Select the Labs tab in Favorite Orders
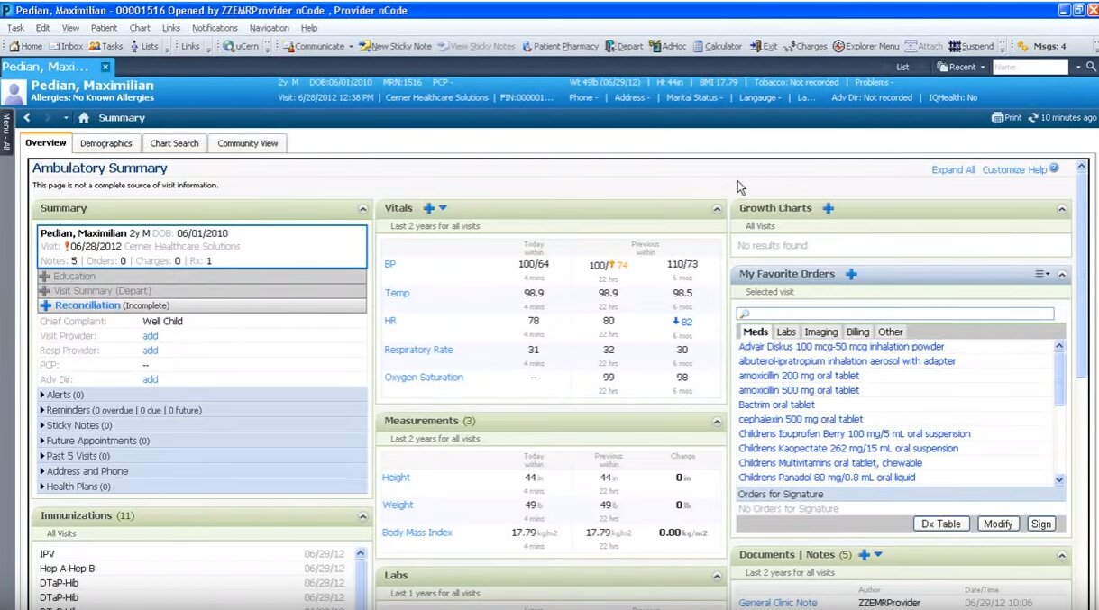Viewport: 1099px width, 610px height. pos(785,332)
